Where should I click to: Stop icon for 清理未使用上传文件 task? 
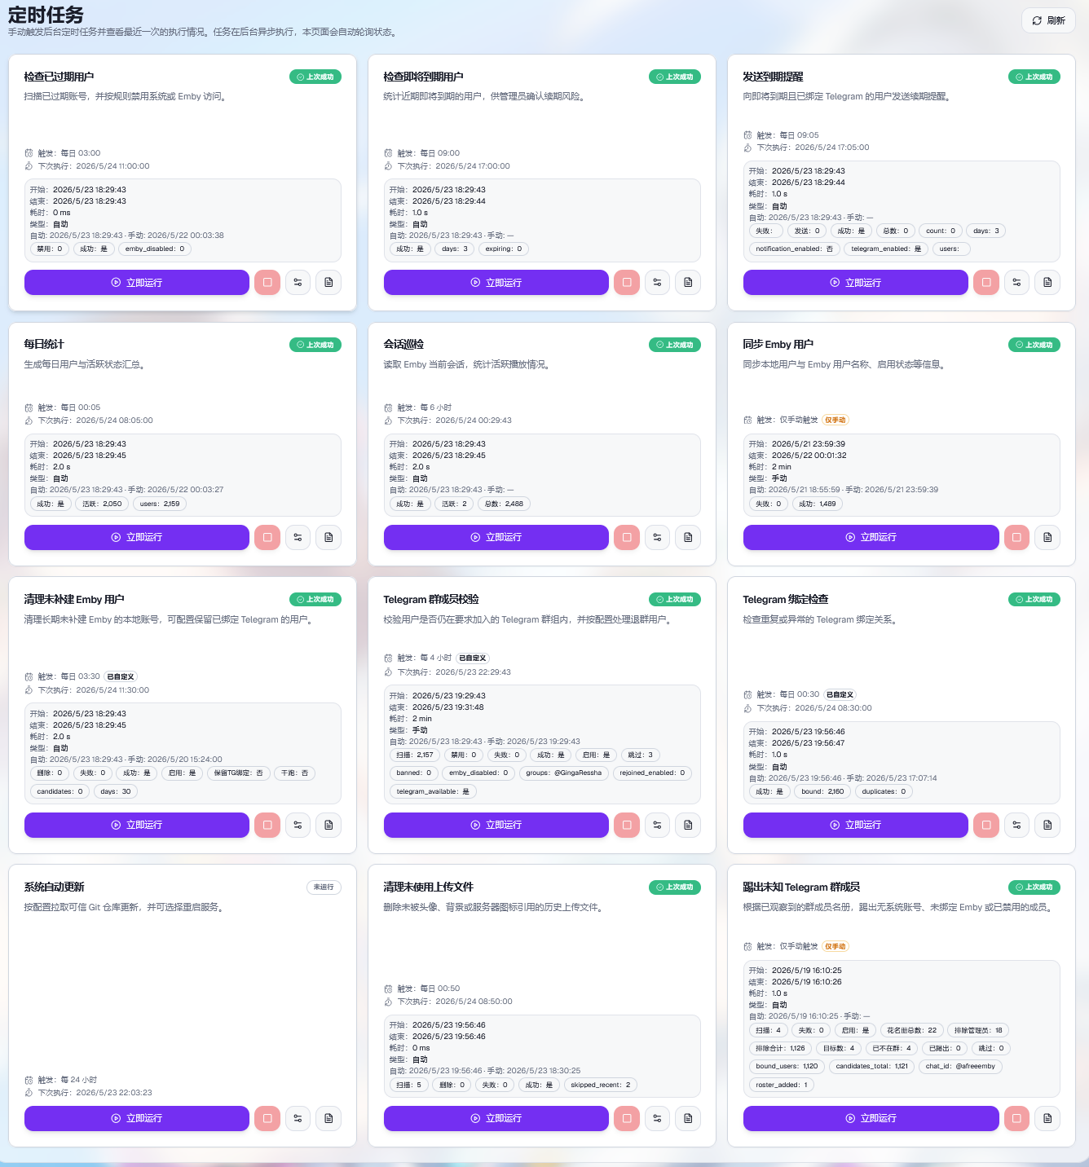(627, 1118)
